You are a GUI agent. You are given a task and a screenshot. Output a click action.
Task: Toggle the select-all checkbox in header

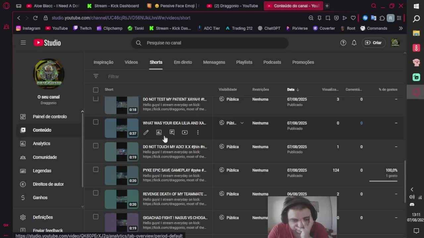coord(96,90)
